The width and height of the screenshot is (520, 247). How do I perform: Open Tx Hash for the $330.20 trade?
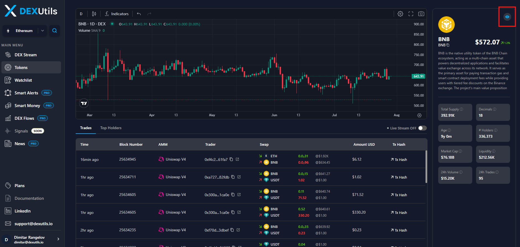click(399, 213)
